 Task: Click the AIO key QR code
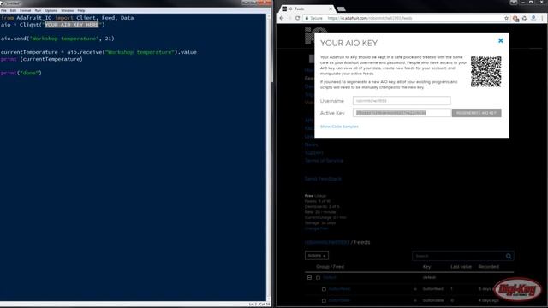click(x=485, y=72)
